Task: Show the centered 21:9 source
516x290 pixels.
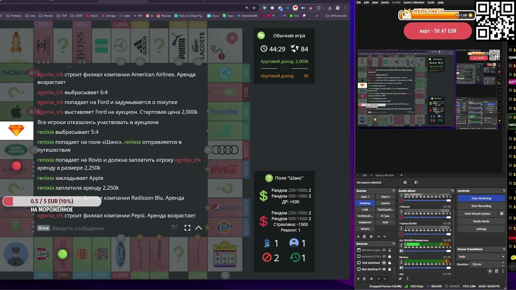Action: coord(384,257)
